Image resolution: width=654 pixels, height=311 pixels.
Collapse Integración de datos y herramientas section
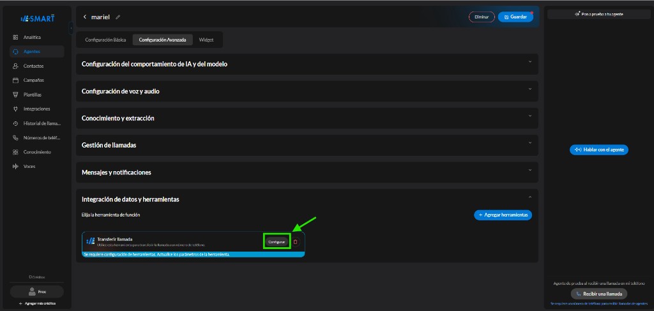(x=530, y=197)
